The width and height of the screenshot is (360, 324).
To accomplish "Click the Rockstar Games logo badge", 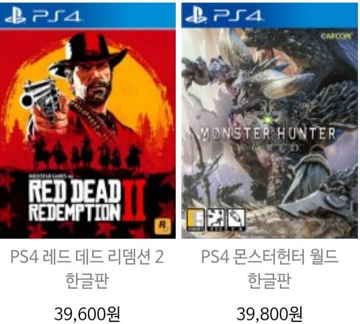I will coord(163,226).
